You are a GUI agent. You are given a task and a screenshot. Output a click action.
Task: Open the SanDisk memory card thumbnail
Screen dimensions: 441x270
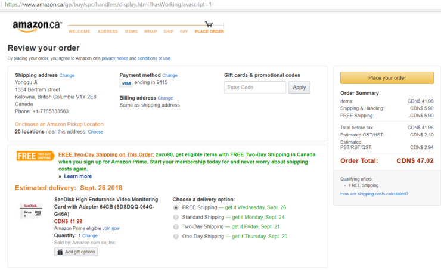pos(30,211)
